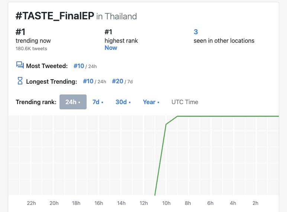Click the green trend line on chart

pyautogui.click(x=223, y=116)
